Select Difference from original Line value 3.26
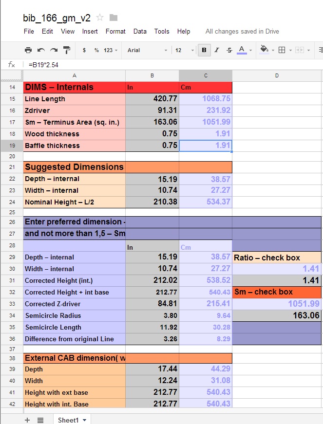The image size is (323, 424). point(152,339)
